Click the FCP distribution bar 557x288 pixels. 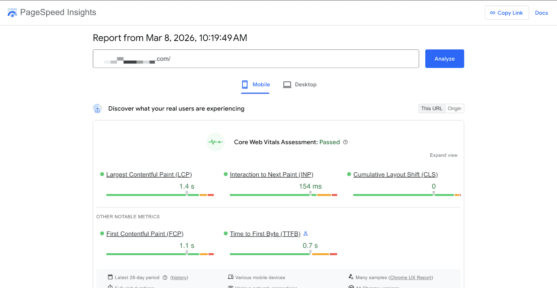coord(160,254)
